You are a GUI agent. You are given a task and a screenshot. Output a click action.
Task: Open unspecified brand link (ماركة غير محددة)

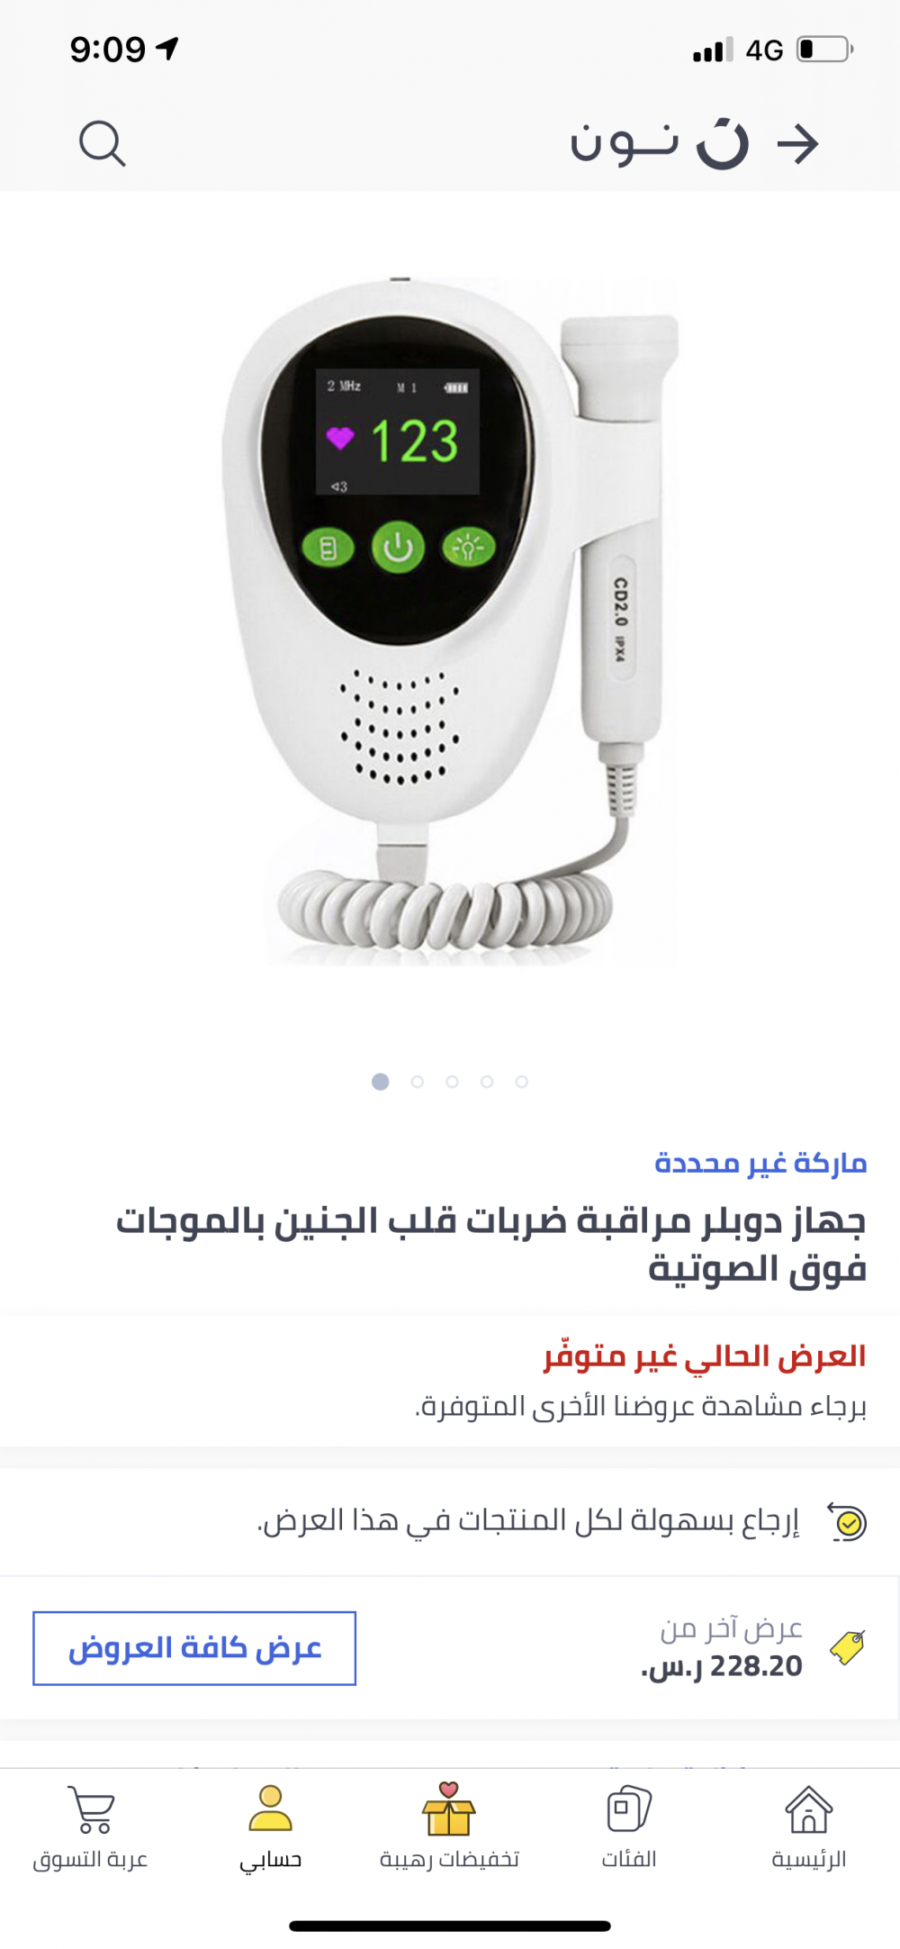pyautogui.click(x=760, y=1163)
